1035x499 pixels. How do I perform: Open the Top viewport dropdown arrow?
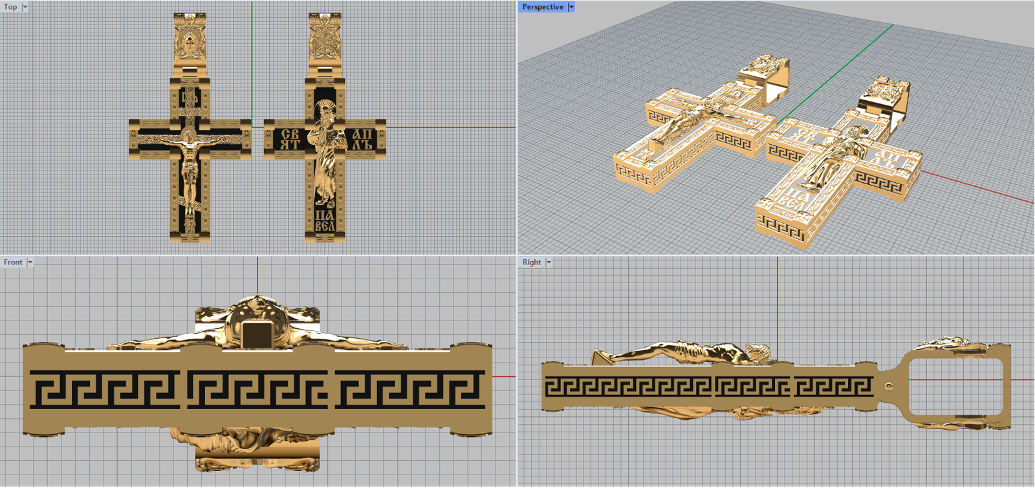pos(25,6)
